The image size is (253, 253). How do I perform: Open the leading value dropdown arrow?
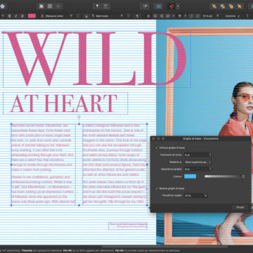pyautogui.click(x=218, y=16)
